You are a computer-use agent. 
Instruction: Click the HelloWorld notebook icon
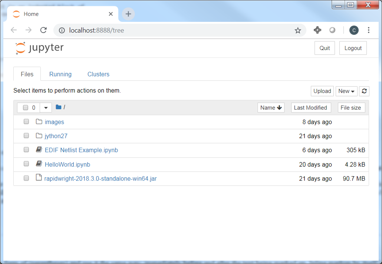pos(39,164)
